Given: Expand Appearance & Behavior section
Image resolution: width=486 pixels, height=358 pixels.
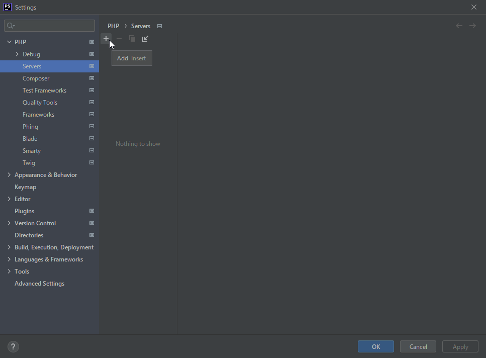Looking at the screenshot, I should pos(9,175).
